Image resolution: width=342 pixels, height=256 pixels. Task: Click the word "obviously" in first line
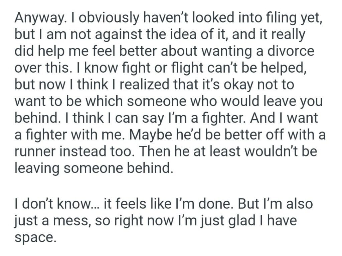click(x=104, y=18)
